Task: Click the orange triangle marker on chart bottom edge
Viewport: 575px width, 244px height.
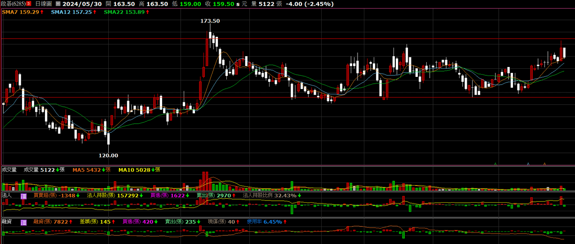Action: coord(544,164)
